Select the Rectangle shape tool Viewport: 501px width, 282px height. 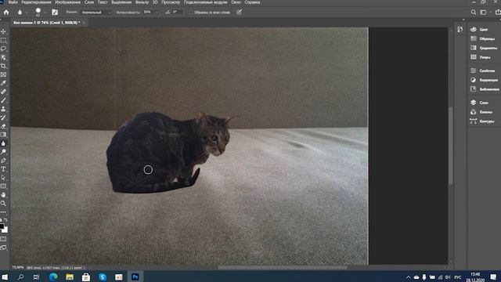pos(3,186)
